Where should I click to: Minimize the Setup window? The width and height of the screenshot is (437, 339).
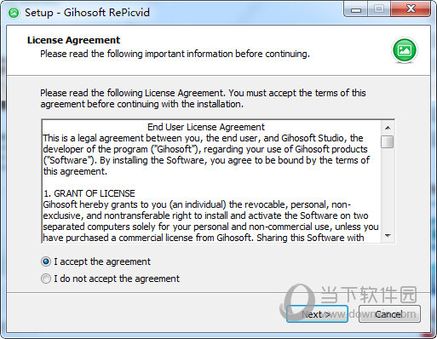[356, 10]
